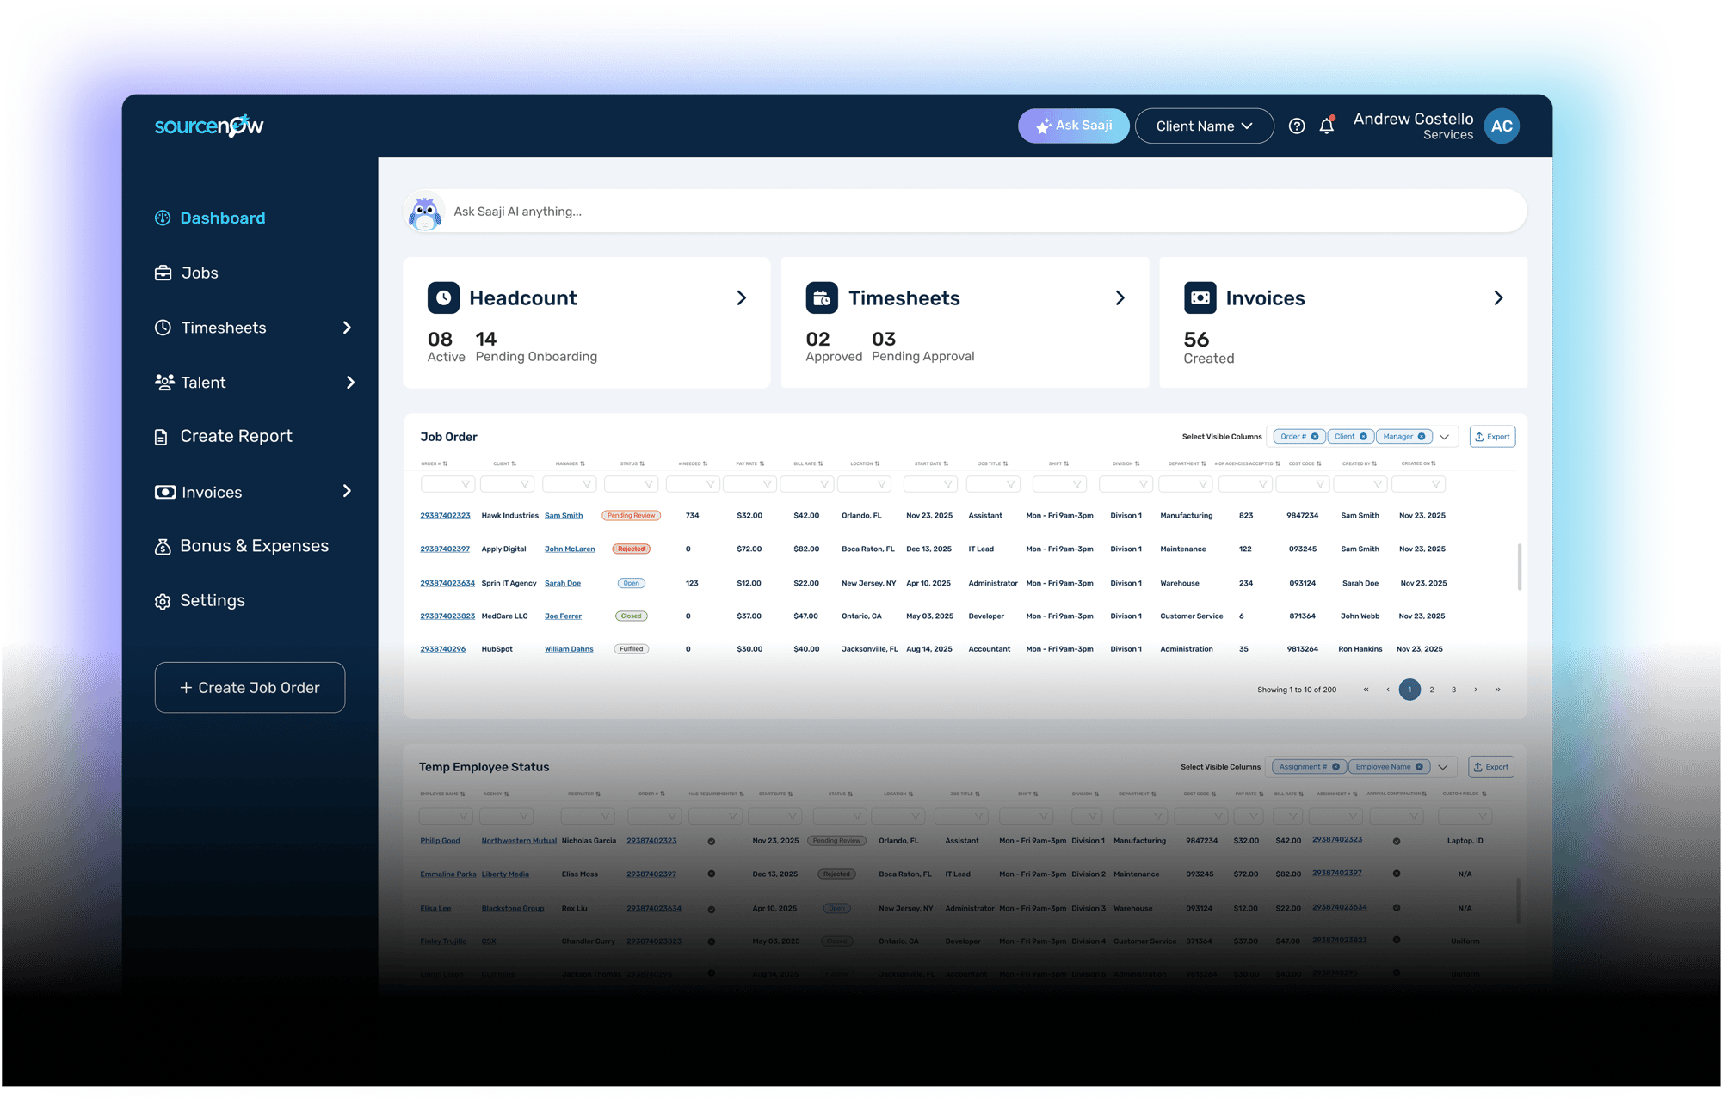This screenshot has height=1104, width=1721.
Task: Expand the Talent sidebar submenu
Action: (x=350, y=383)
